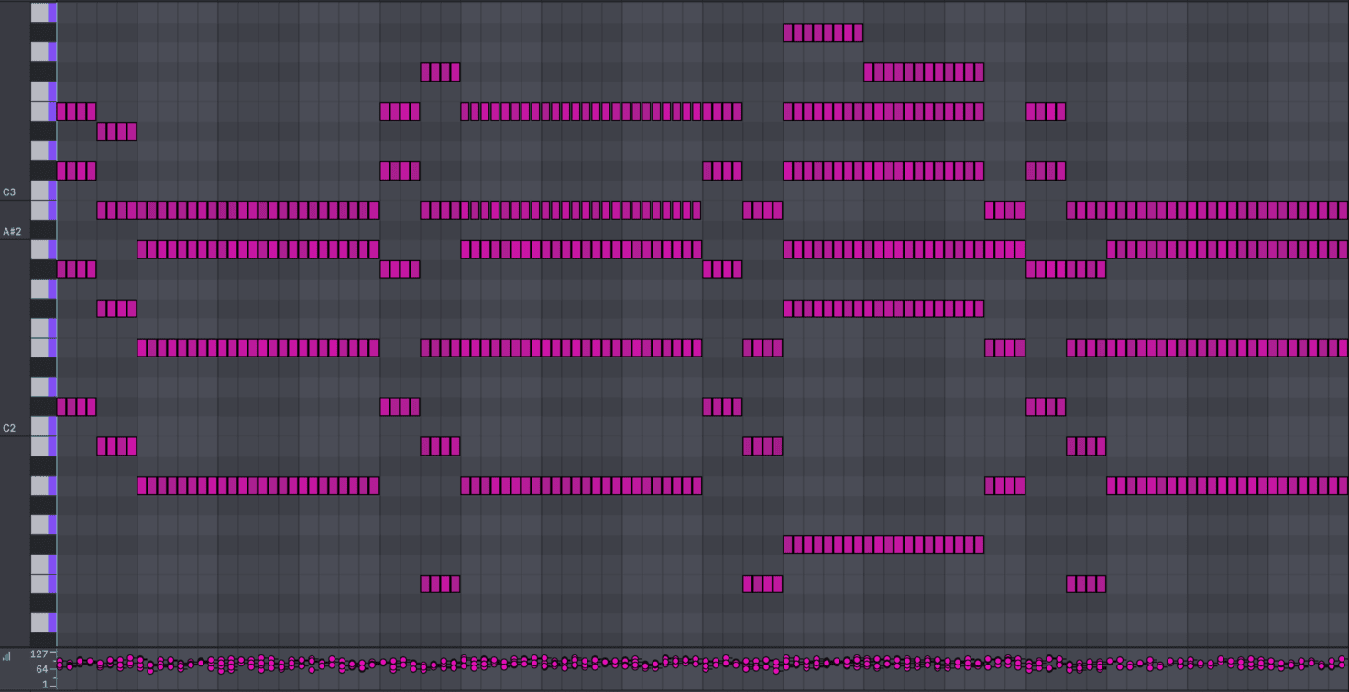Click the 64 velocity scale label
Image resolution: width=1349 pixels, height=692 pixels.
click(41, 670)
